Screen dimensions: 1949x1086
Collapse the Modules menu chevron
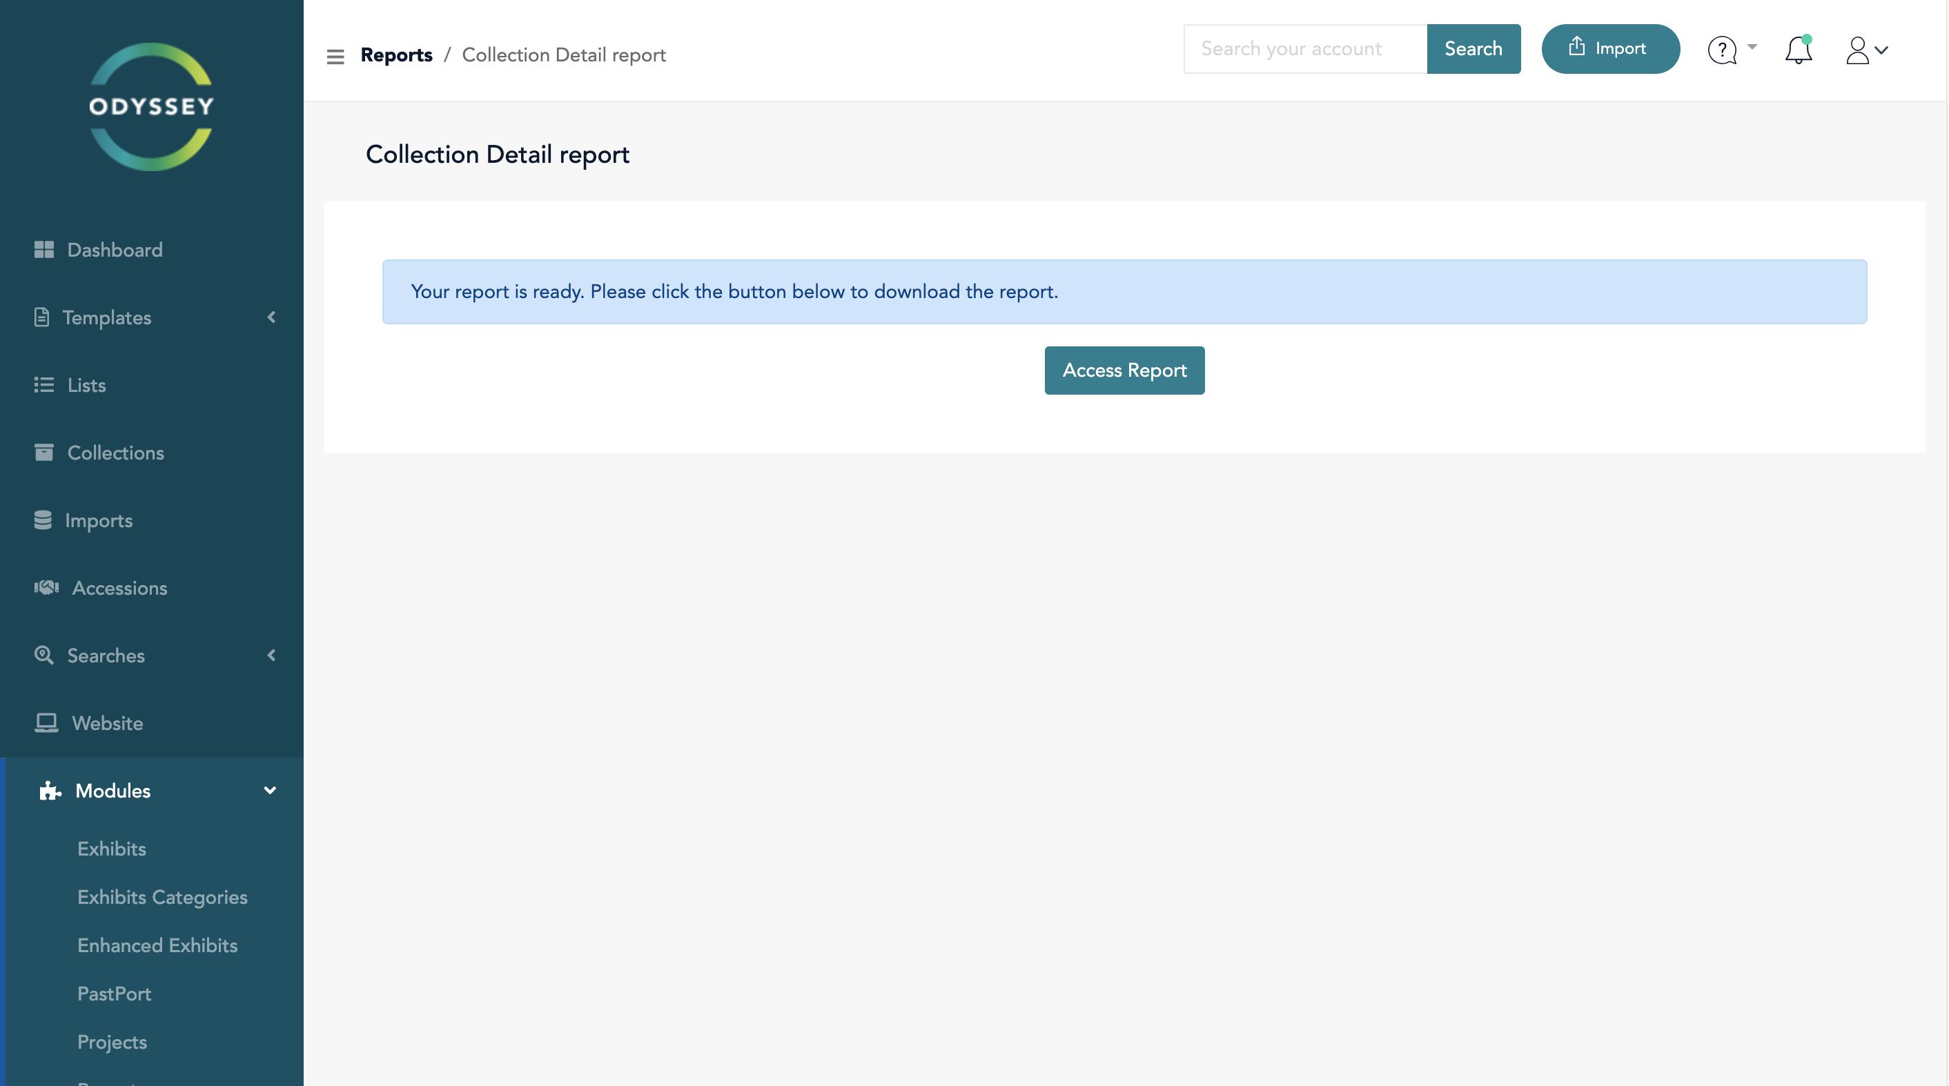tap(270, 790)
